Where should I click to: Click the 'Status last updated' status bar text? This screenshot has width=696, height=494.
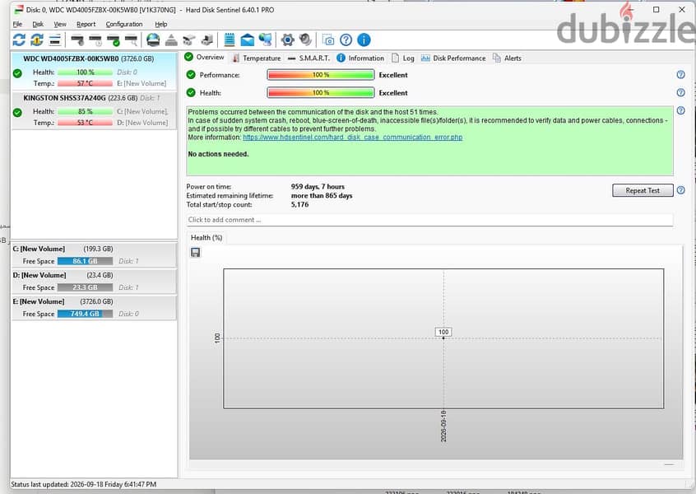[x=83, y=484]
